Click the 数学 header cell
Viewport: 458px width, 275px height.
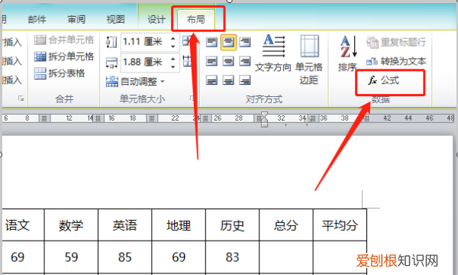coord(71,225)
